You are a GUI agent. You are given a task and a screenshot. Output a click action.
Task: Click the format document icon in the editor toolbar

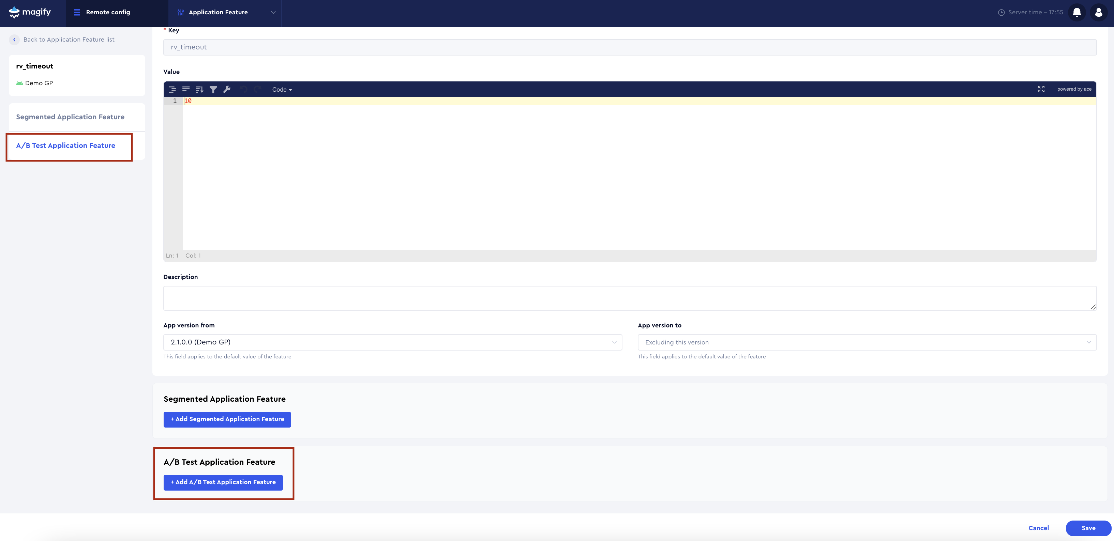pos(172,90)
